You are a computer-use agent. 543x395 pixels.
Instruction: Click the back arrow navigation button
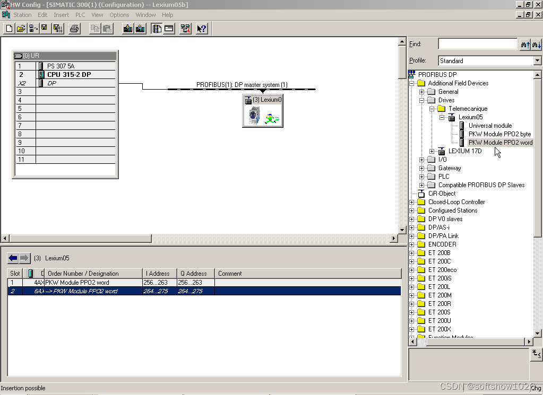13,258
